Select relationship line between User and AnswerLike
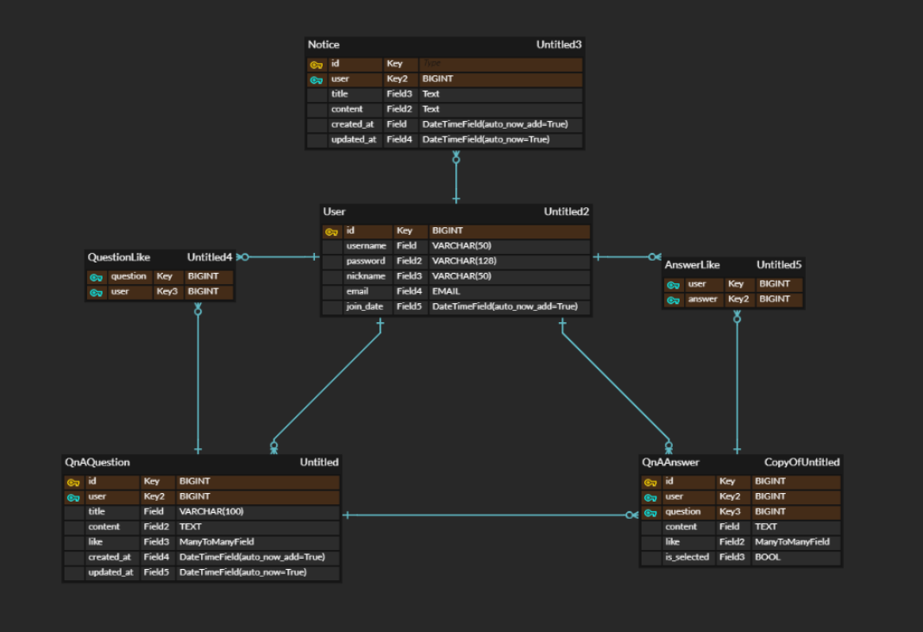This screenshot has width=923, height=632. [627, 256]
